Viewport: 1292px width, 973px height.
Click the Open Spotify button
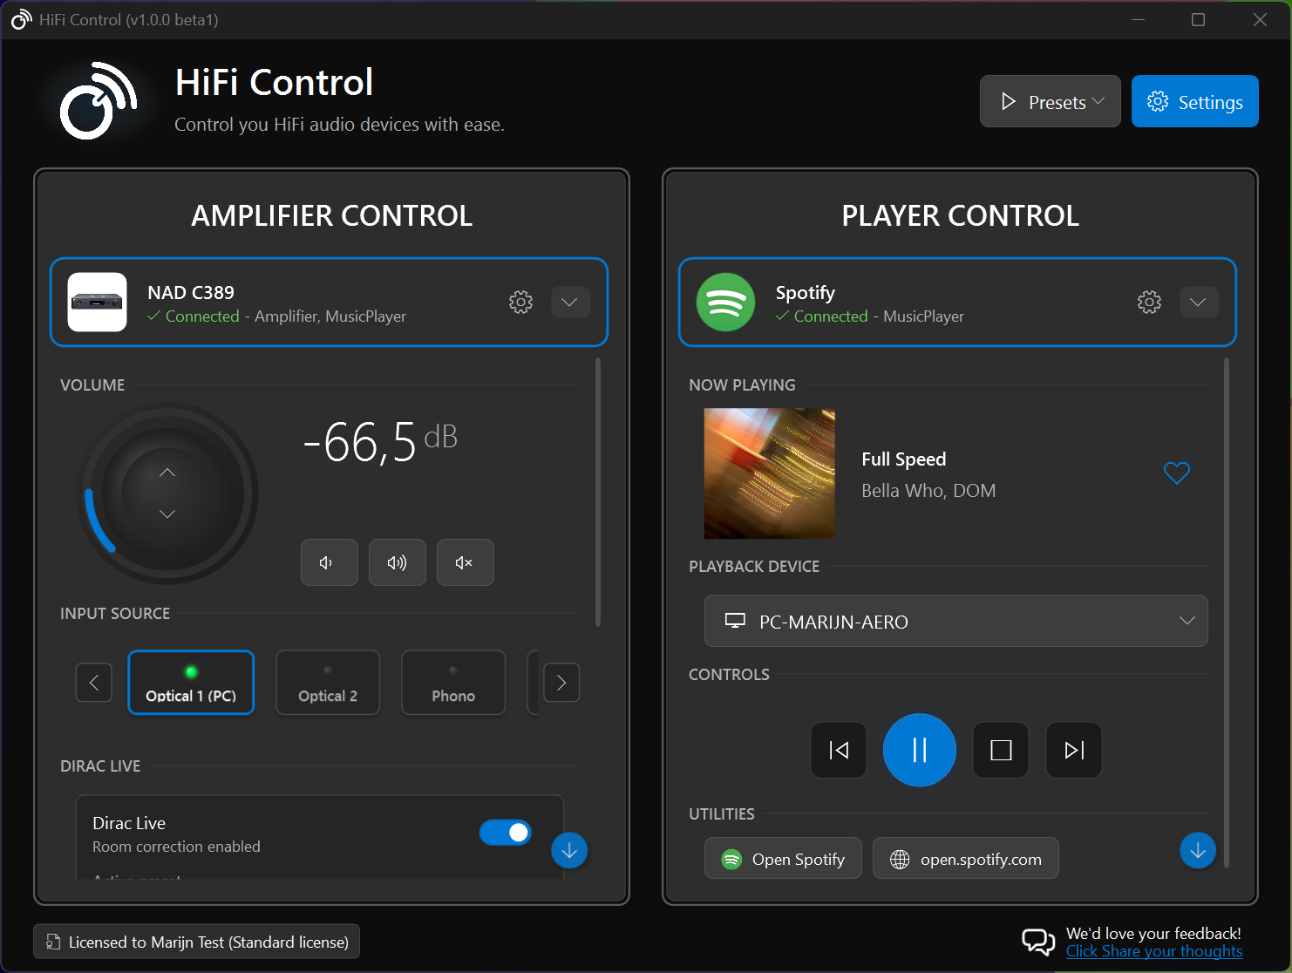[782, 858]
